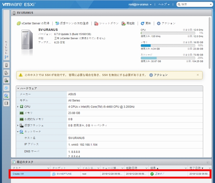Click アクション link in SSH warning banner
The width and height of the screenshot is (215, 183).
(158, 75)
